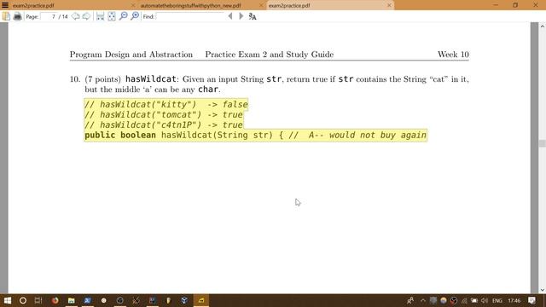Click the text 'hasWildcat("c4tn1P")' line

(164, 125)
